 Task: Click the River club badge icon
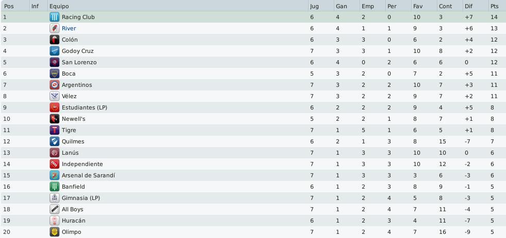[x=55, y=28]
